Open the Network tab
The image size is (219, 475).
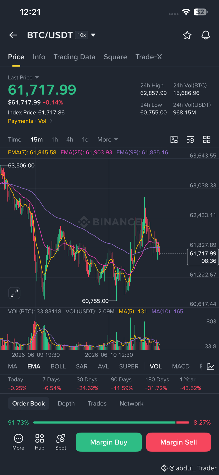[131, 403]
